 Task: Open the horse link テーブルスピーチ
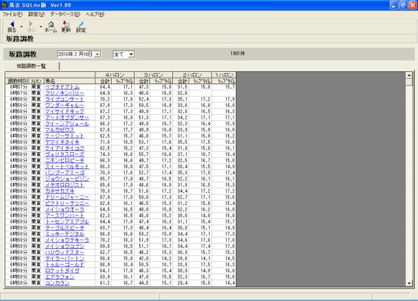(x=65, y=228)
